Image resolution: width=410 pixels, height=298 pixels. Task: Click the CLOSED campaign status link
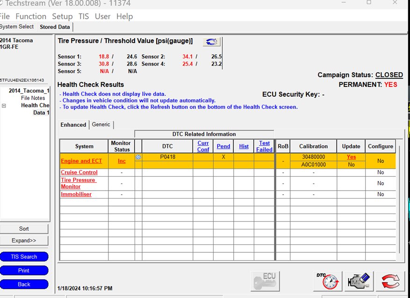(x=389, y=75)
